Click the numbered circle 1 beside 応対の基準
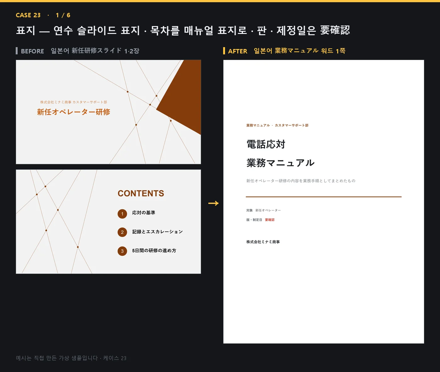This screenshot has height=372, width=440. coord(122,214)
